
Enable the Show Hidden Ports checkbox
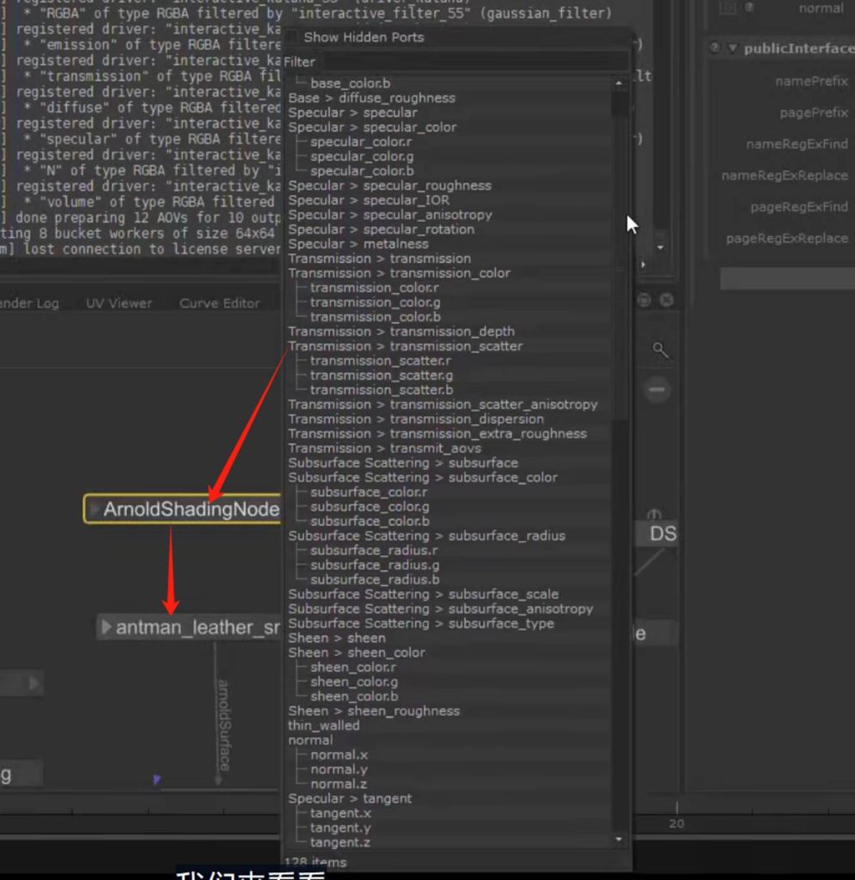(293, 37)
